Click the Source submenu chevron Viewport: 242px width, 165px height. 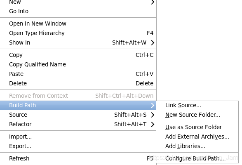(153, 115)
